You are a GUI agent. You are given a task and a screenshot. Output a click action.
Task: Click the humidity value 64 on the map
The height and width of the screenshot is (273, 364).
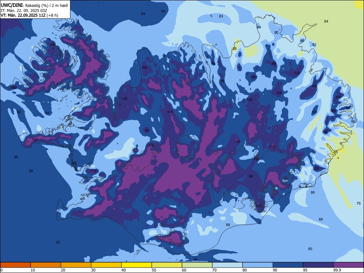[x=326, y=21]
